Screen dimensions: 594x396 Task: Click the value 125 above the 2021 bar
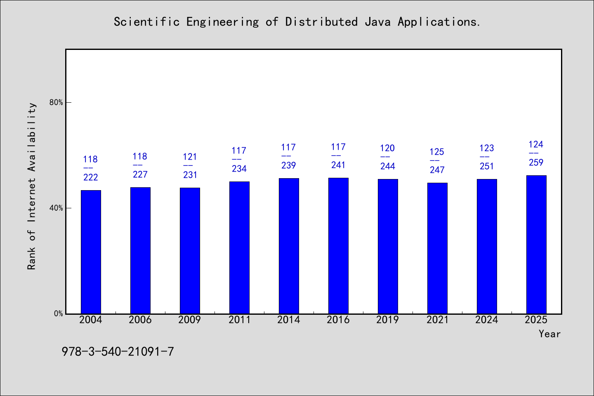pyautogui.click(x=437, y=152)
